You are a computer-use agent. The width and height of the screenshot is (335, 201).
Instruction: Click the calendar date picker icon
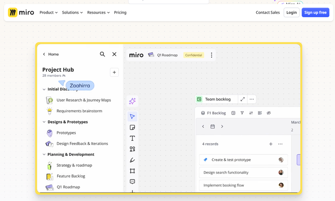click(x=213, y=126)
